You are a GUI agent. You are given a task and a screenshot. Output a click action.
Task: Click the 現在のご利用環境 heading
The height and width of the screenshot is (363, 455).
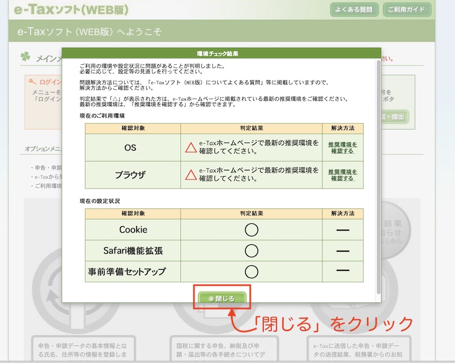102,116
